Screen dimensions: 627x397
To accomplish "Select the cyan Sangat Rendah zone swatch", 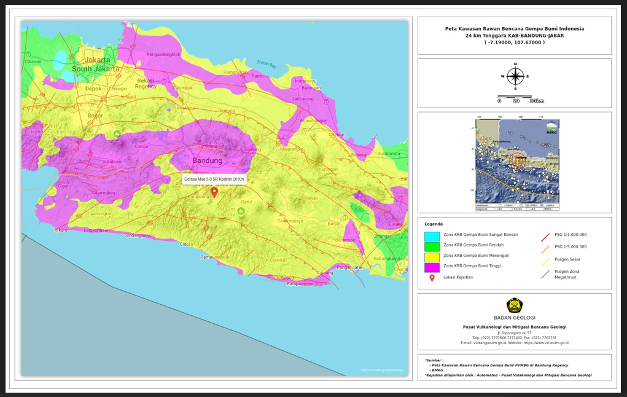I will coord(432,237).
